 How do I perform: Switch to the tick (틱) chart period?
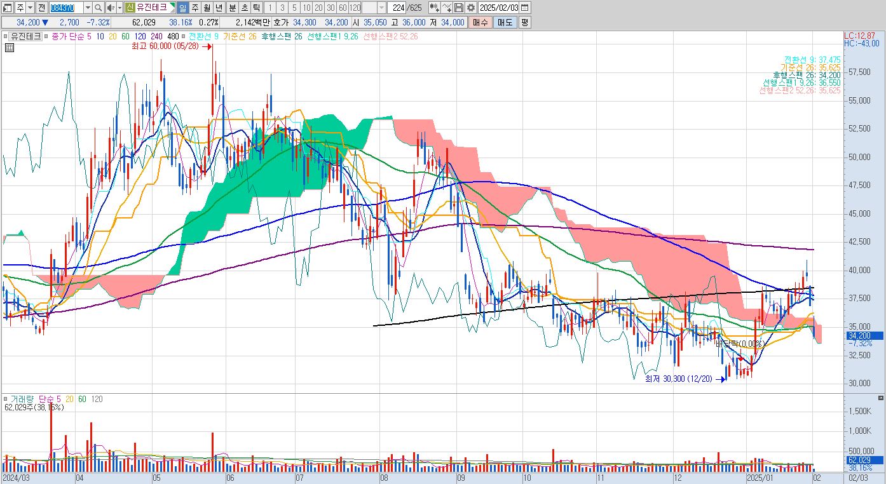coord(256,8)
